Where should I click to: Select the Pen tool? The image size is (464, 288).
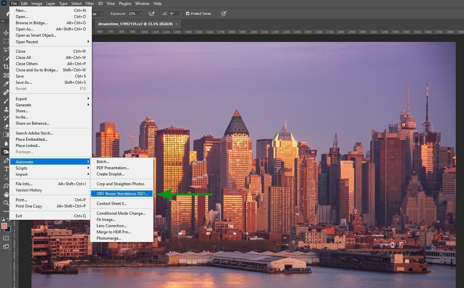pyautogui.click(x=6, y=160)
